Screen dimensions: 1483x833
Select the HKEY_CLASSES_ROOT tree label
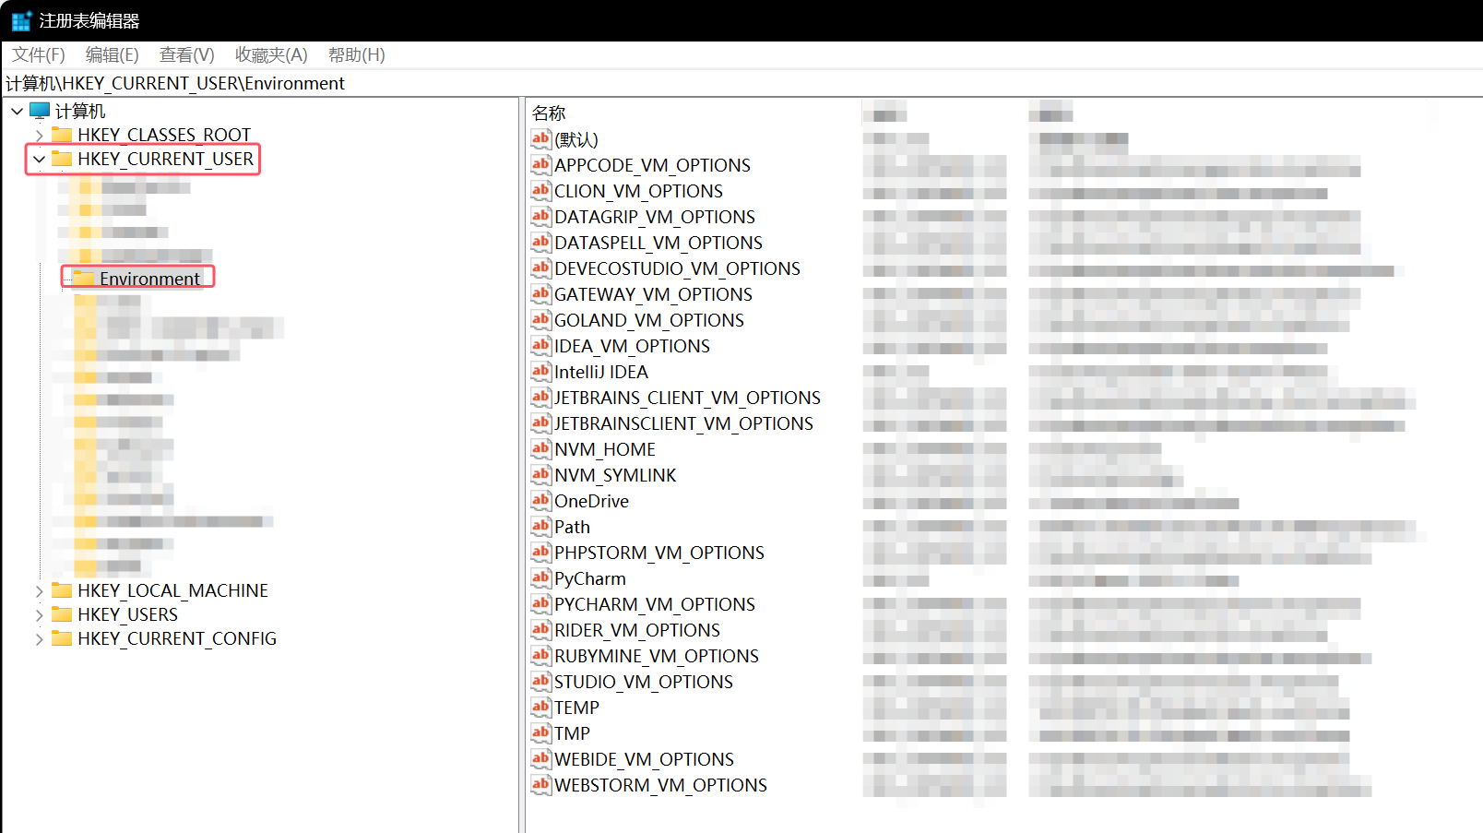pos(164,135)
